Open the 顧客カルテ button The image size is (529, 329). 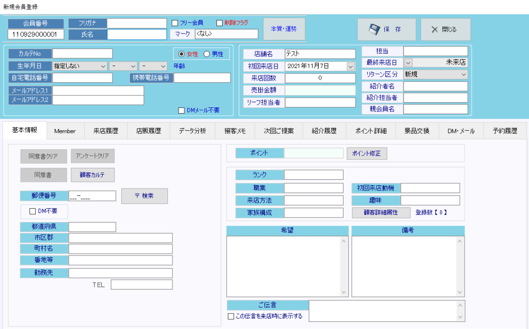(x=92, y=175)
